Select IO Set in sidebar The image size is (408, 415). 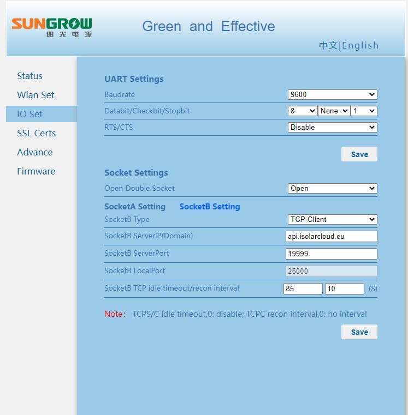[x=42, y=114]
